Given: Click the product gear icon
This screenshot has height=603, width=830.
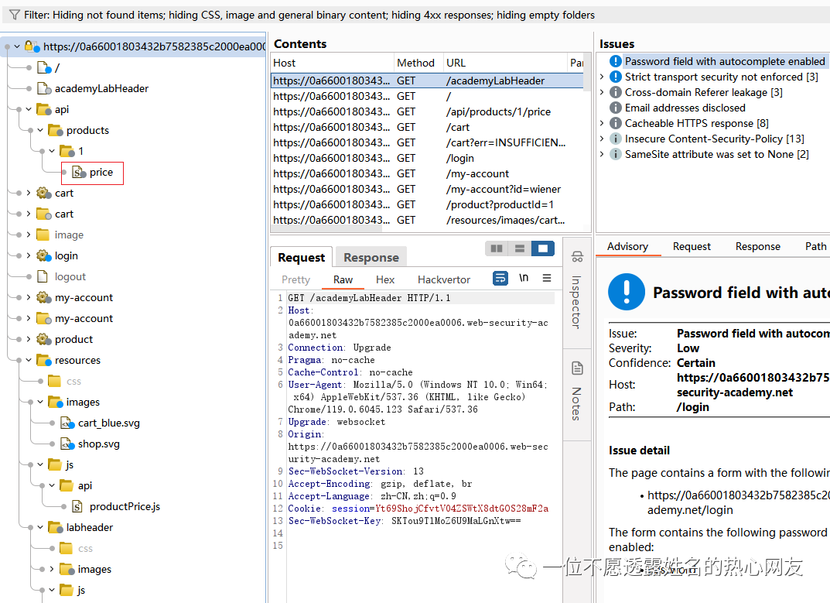Looking at the screenshot, I should pyautogui.click(x=43, y=339).
